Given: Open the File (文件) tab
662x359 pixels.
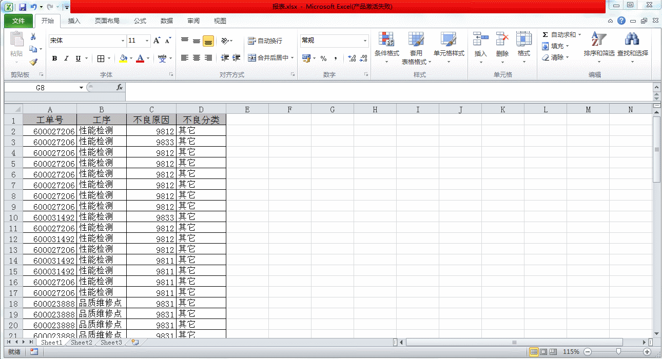Looking at the screenshot, I should [18, 21].
